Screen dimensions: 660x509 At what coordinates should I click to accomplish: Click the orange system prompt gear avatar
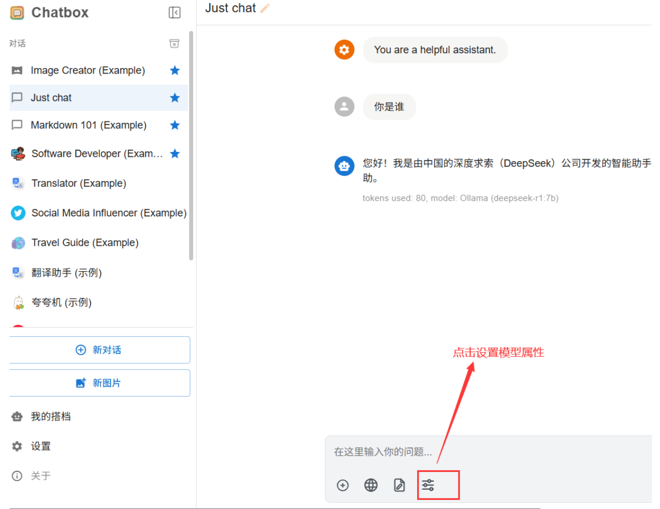coord(344,50)
